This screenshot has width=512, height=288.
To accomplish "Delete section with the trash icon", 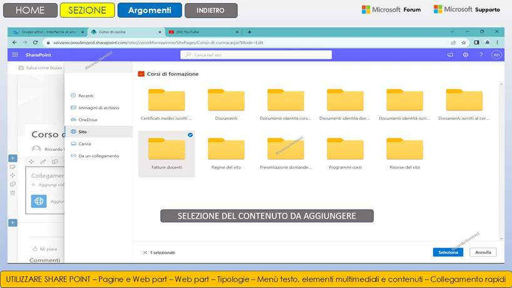I will coord(13,193).
